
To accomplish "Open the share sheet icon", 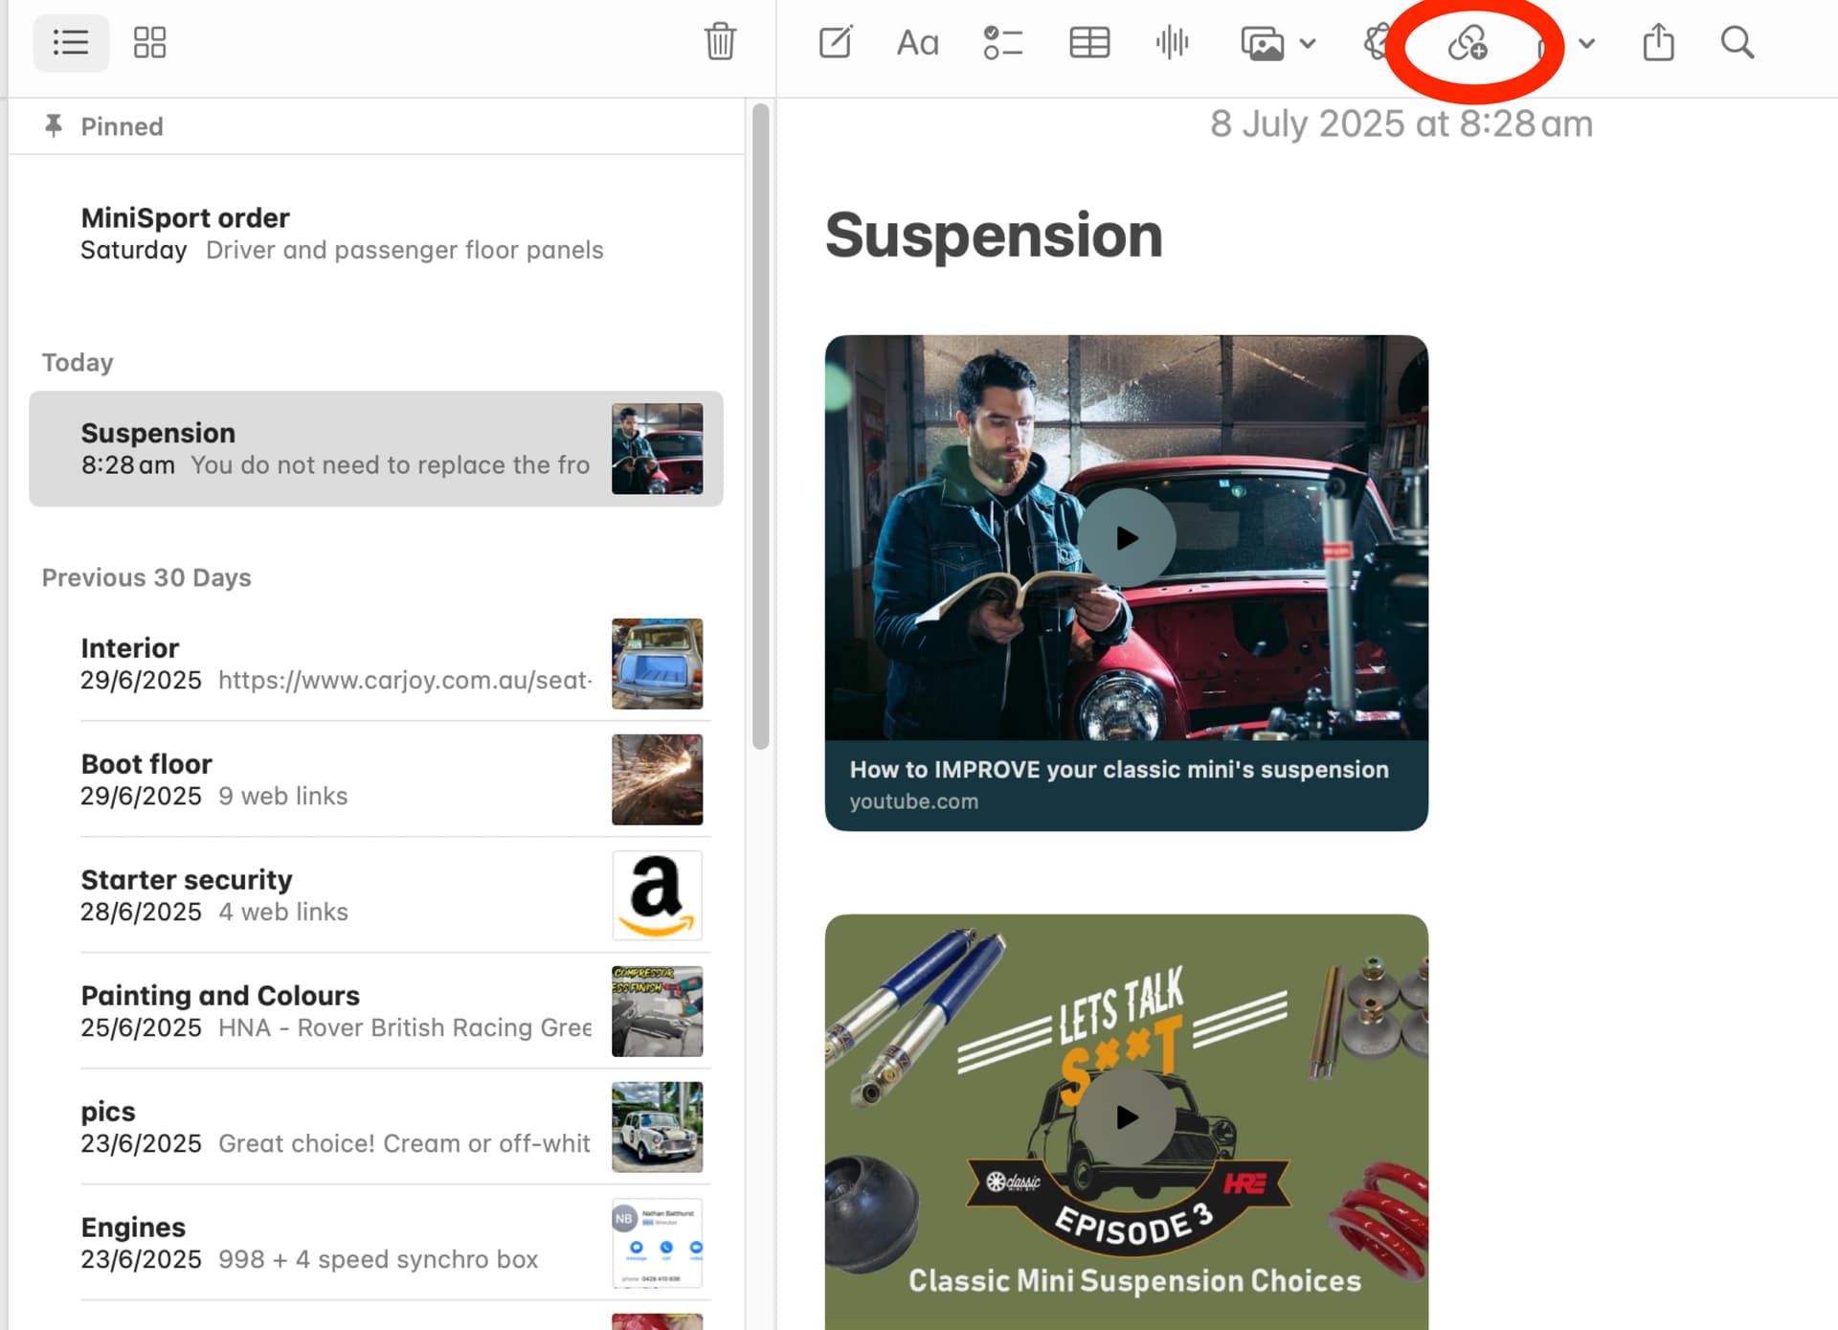I will tap(1658, 43).
